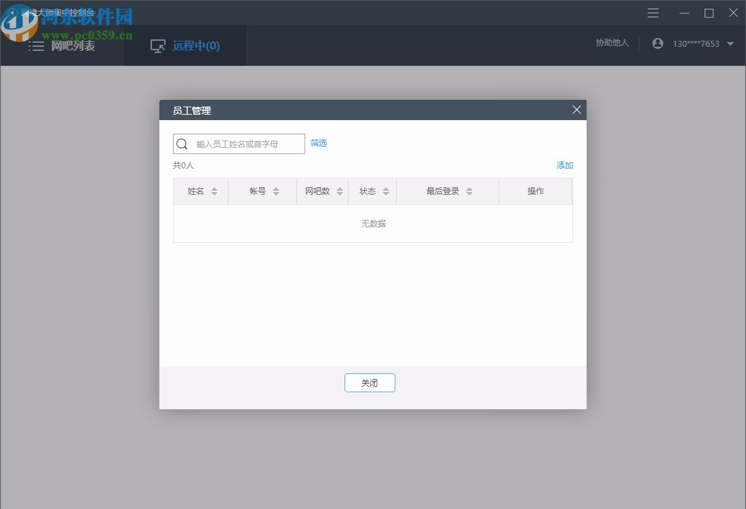The image size is (746, 509).
Task: Open the hamburger menu at top right
Action: [x=652, y=13]
